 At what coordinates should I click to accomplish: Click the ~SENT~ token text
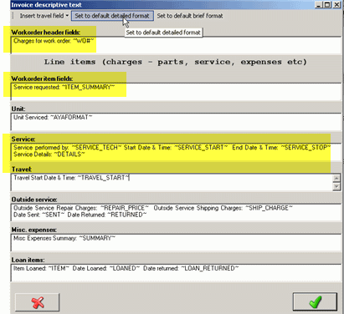click(x=53, y=215)
